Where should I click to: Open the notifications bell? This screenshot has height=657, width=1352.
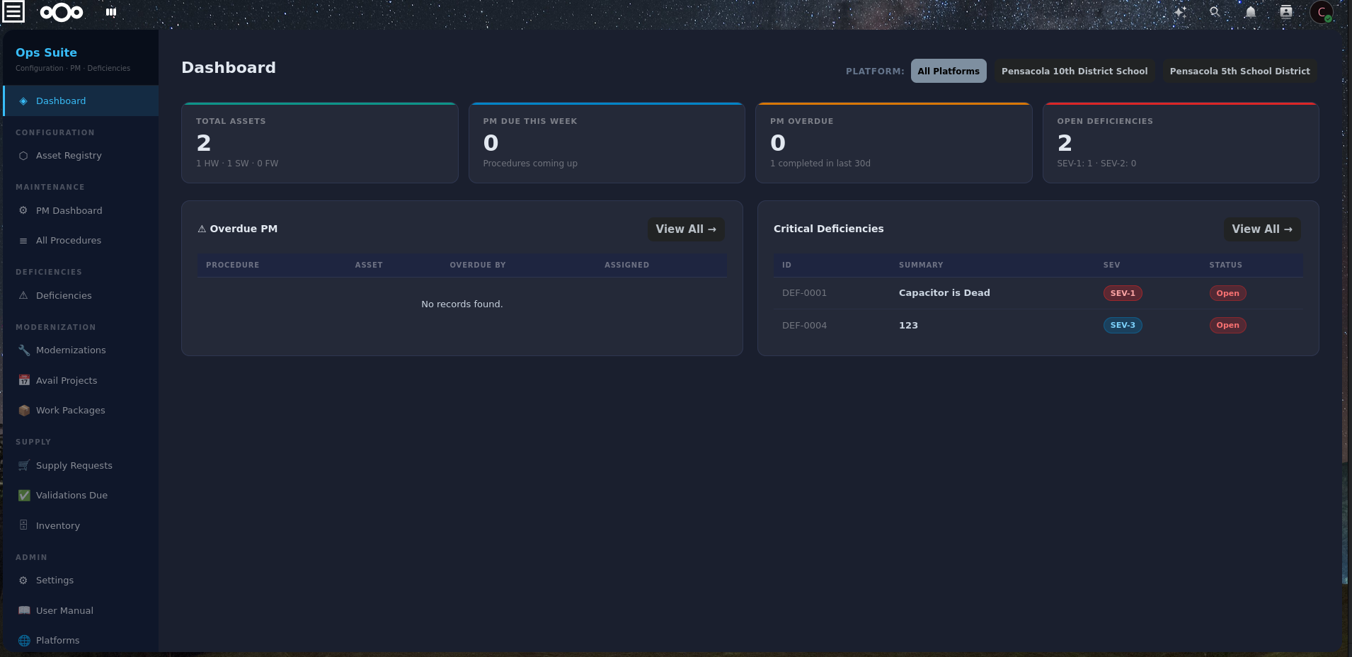point(1251,12)
